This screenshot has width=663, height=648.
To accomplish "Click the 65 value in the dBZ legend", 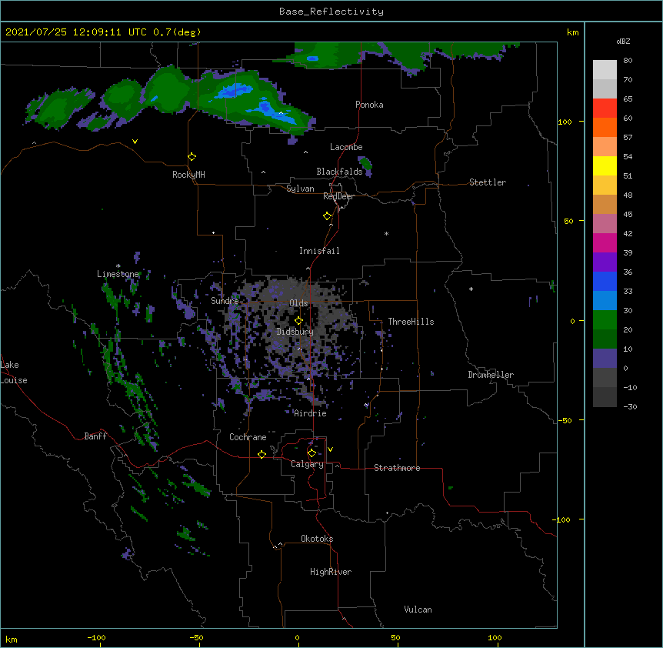I will (628, 99).
